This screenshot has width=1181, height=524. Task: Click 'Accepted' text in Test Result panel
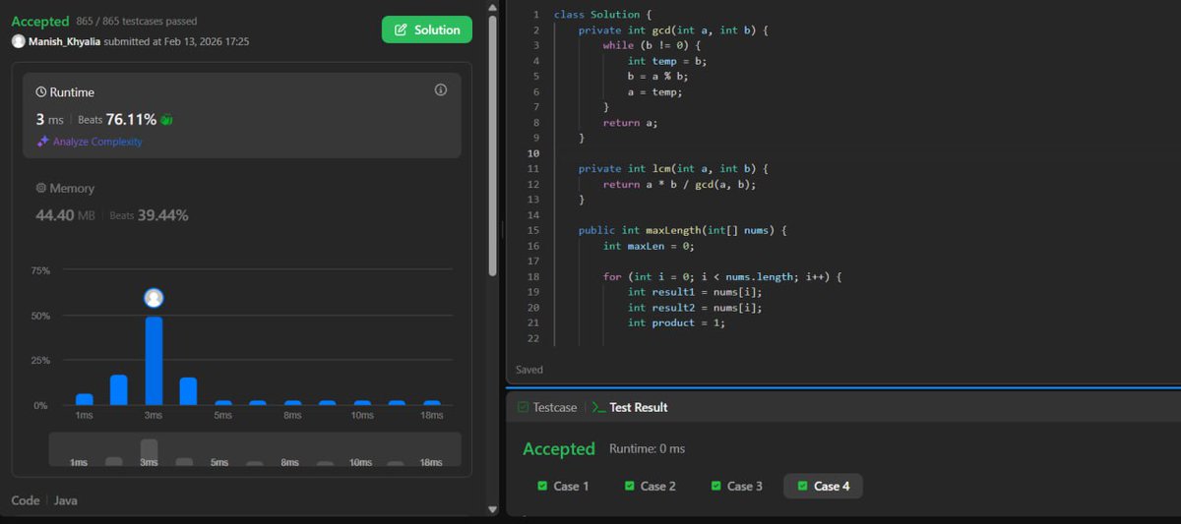(559, 449)
